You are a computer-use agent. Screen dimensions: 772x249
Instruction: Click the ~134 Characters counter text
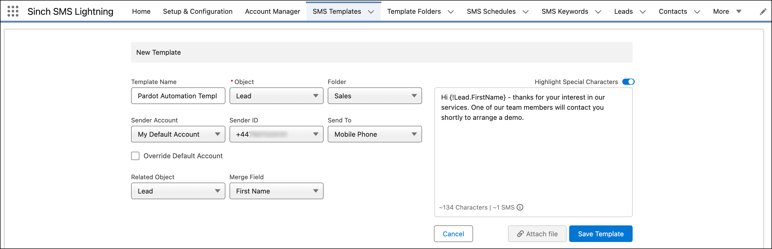click(x=463, y=207)
